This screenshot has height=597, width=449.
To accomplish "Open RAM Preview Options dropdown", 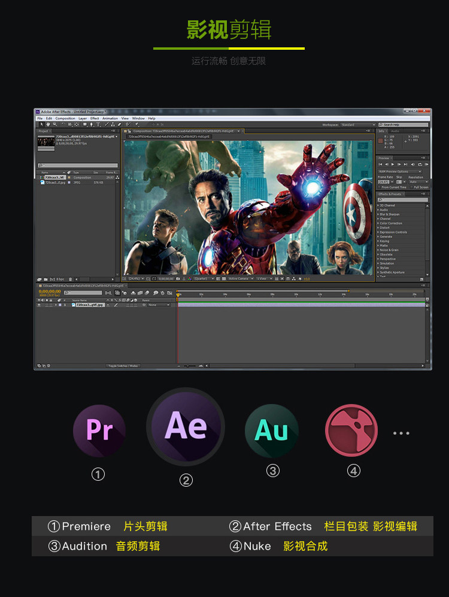I will [401, 171].
